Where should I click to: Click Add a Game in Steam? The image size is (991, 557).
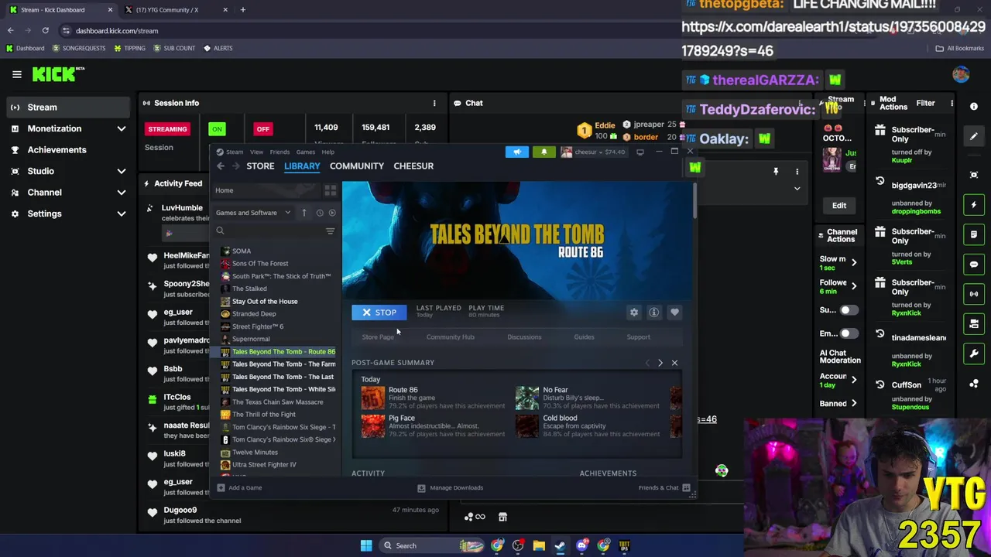[238, 488]
